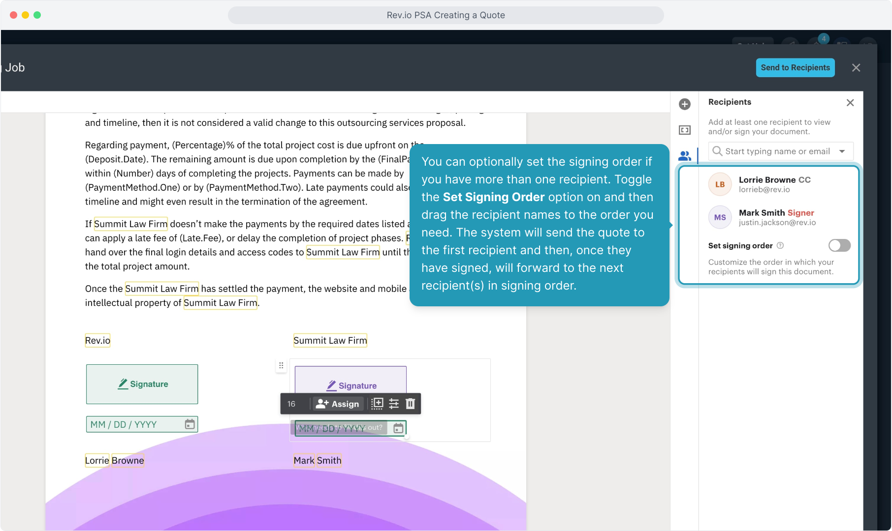Select Lorrie Browne CC recipient
892x531 pixels.
click(x=774, y=184)
